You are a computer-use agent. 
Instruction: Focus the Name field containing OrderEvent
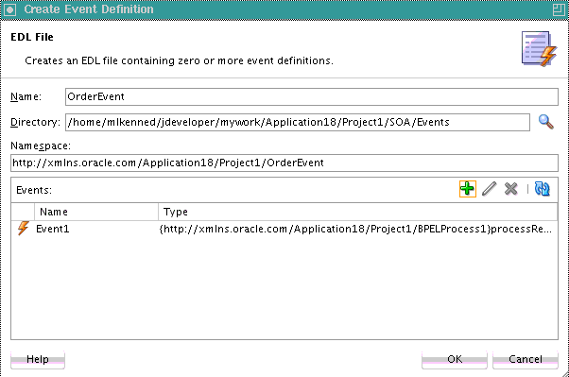coord(311,97)
